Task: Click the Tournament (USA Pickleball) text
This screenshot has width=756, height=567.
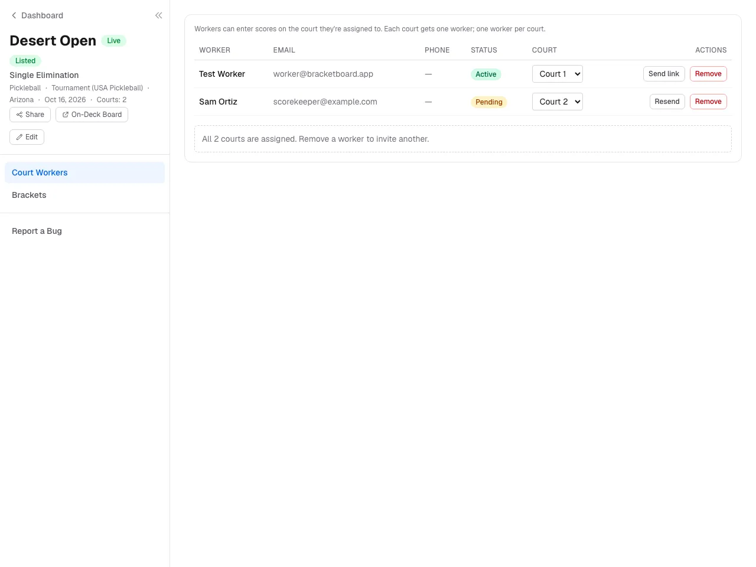Action: point(97,88)
